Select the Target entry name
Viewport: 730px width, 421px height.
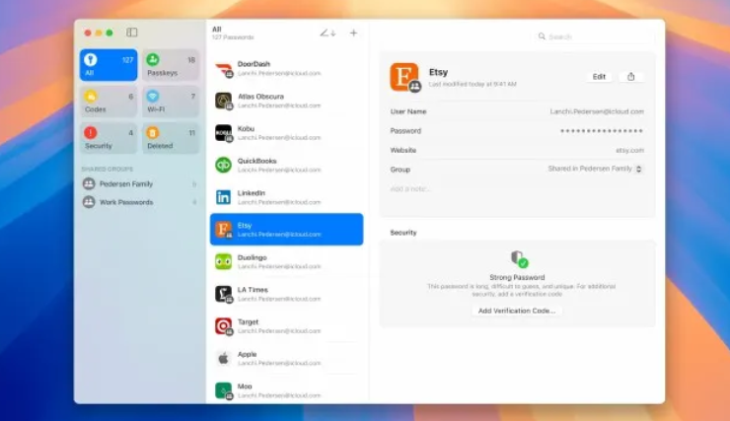[249, 321]
